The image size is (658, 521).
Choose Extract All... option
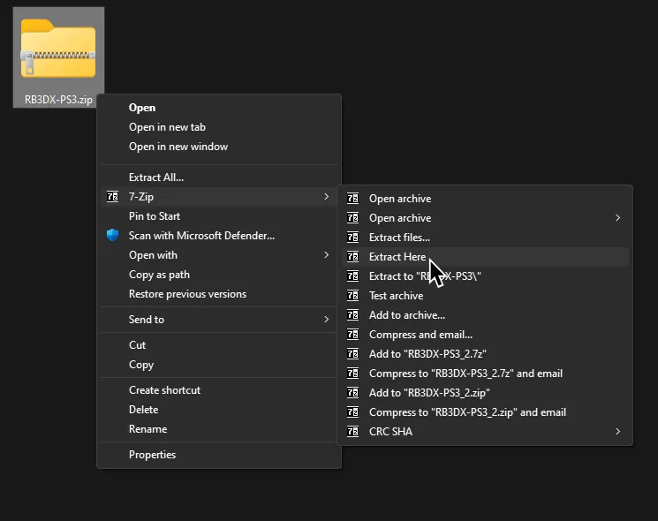(x=219, y=177)
